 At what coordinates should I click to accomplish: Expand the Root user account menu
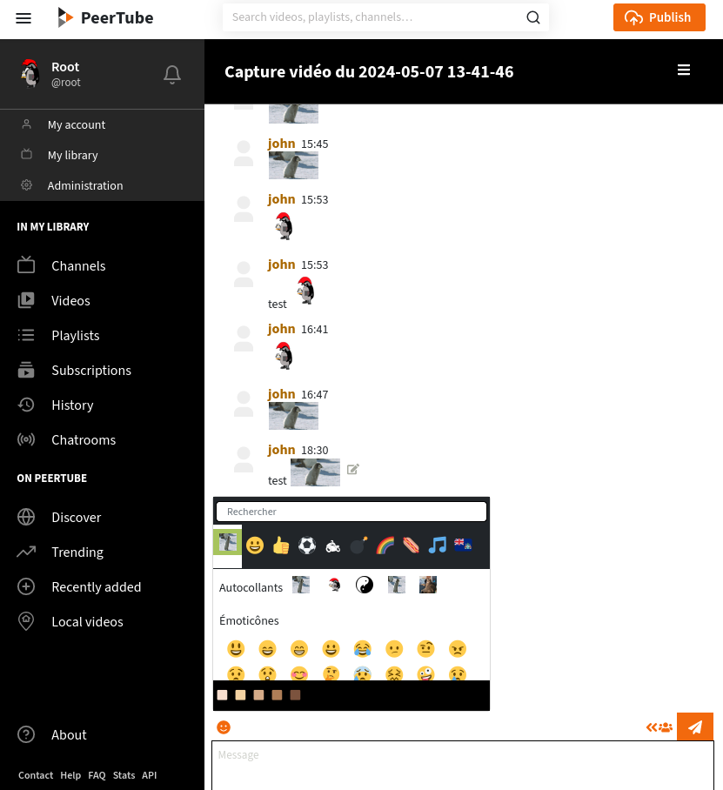65,74
